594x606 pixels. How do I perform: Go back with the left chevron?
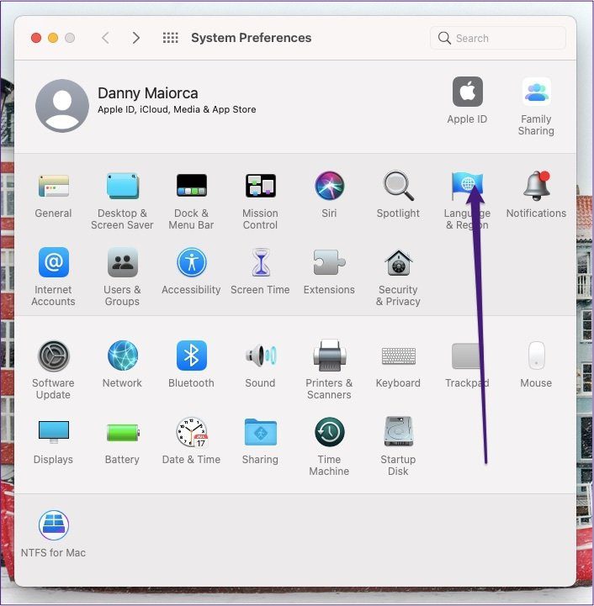105,38
